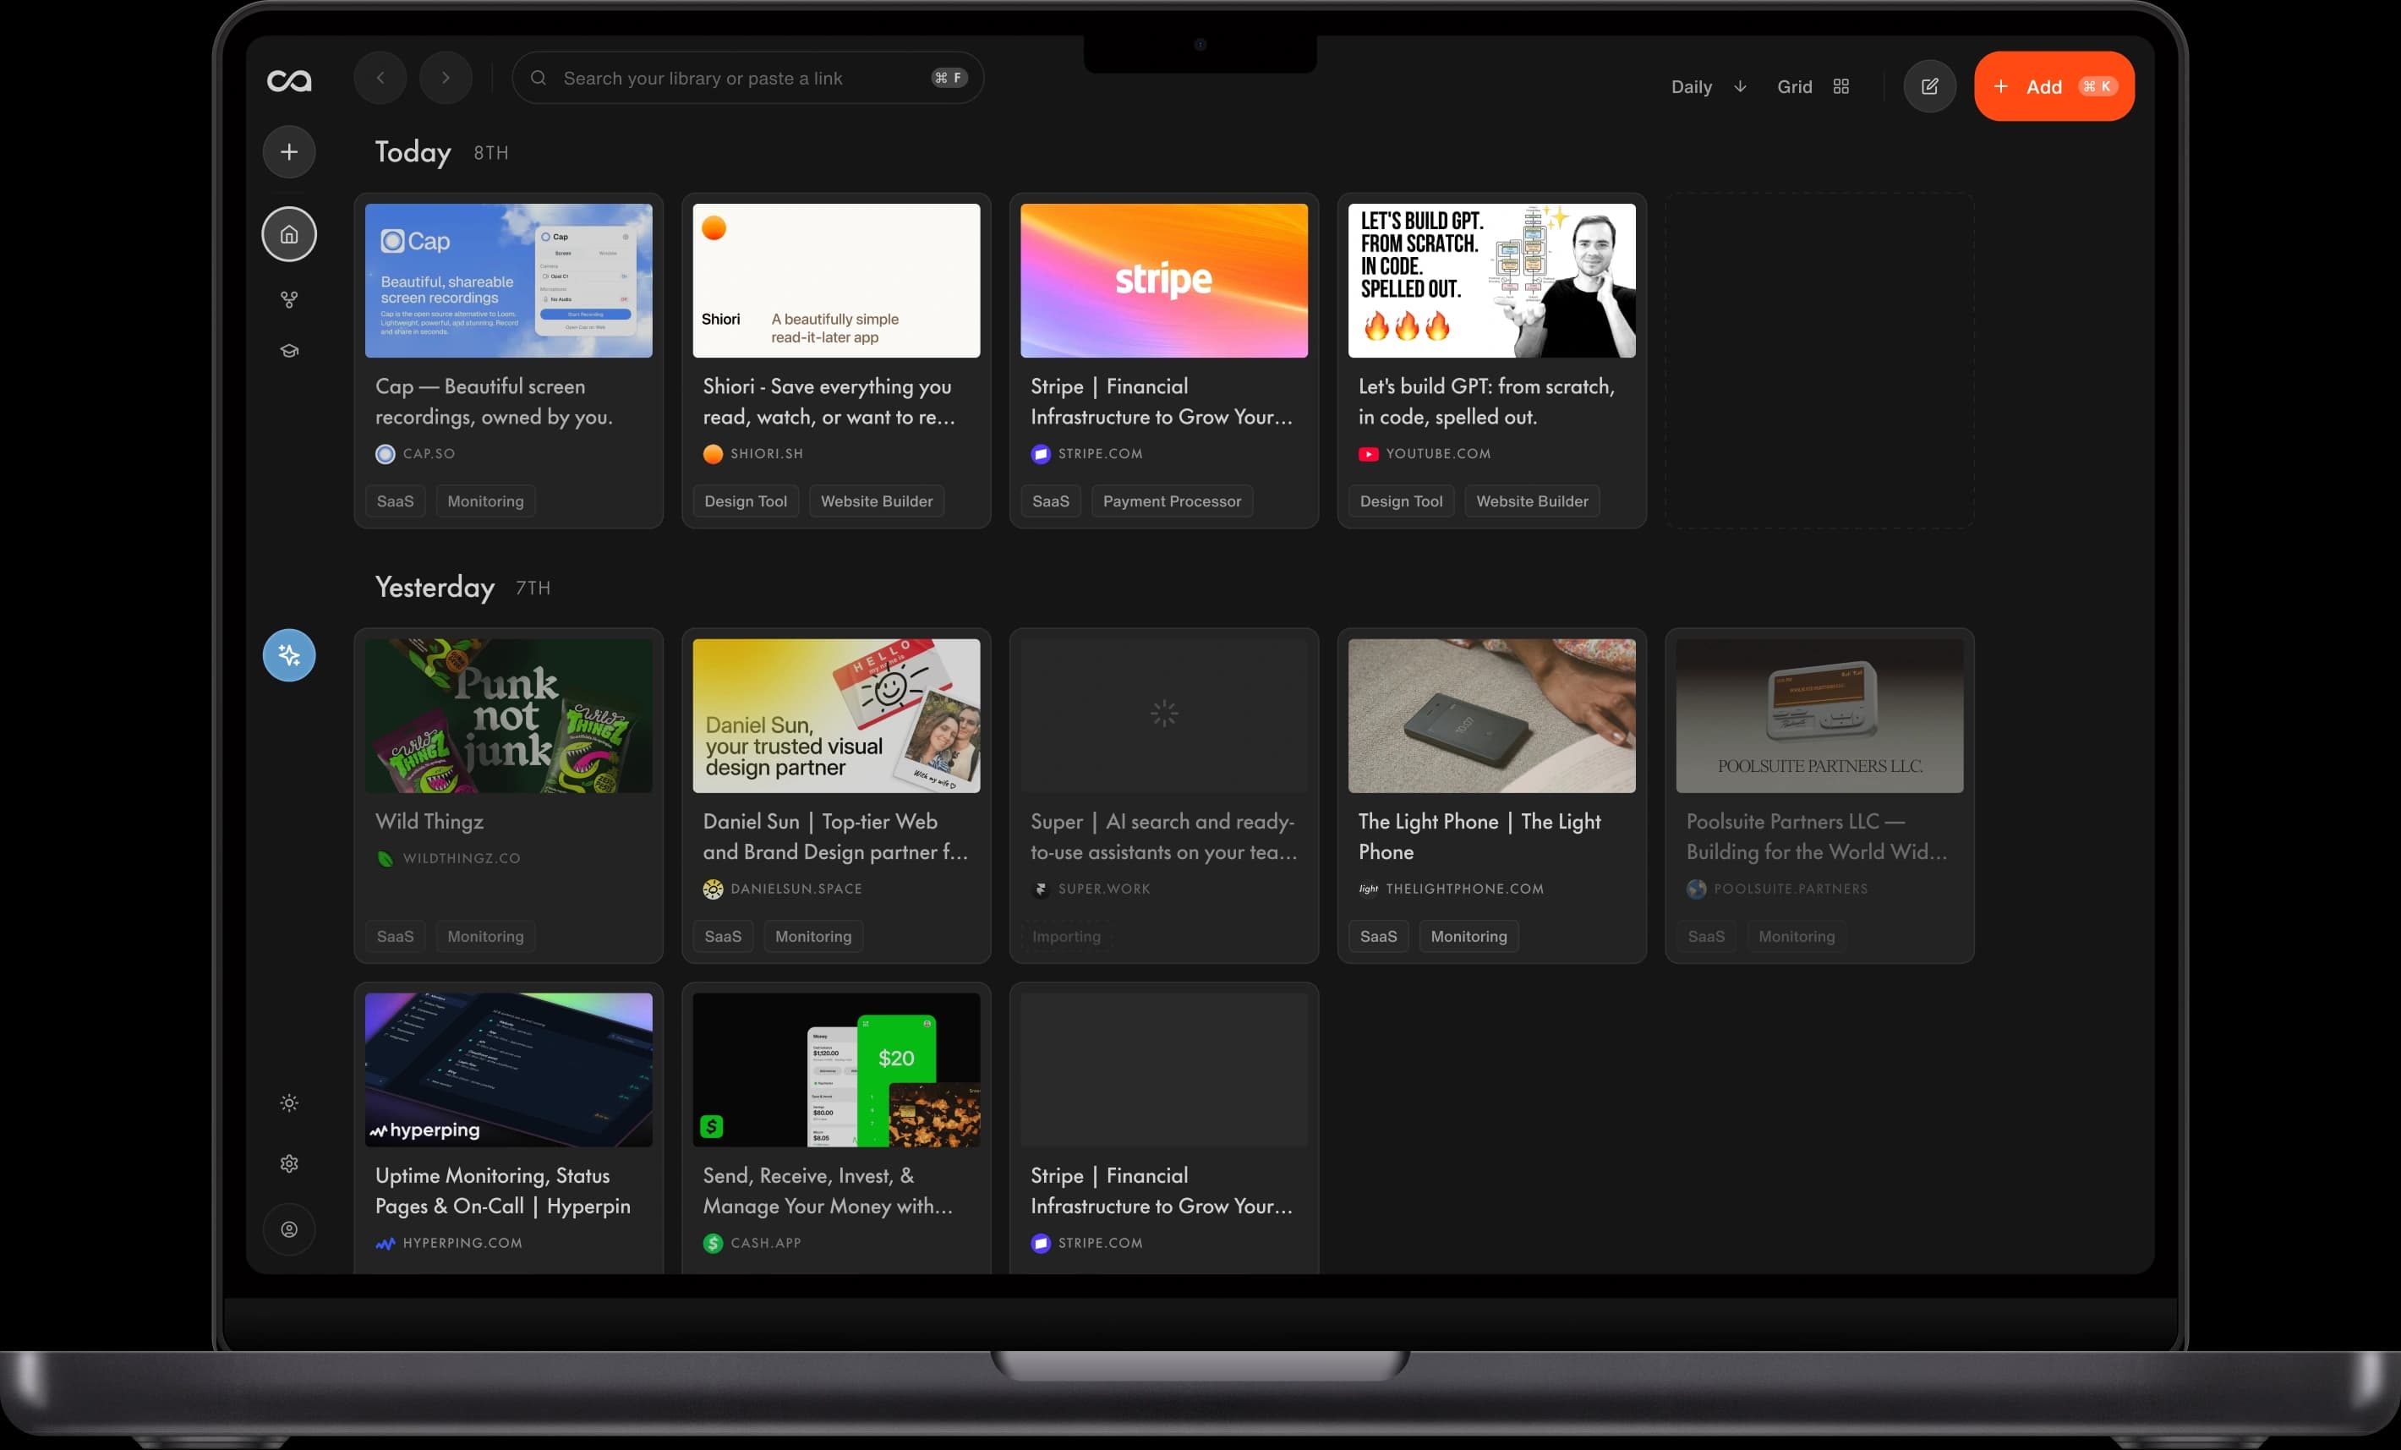Screen dimensions: 2401x1450
Task: Open the Cap screen recordings thumbnail
Action: pyautogui.click(x=509, y=281)
